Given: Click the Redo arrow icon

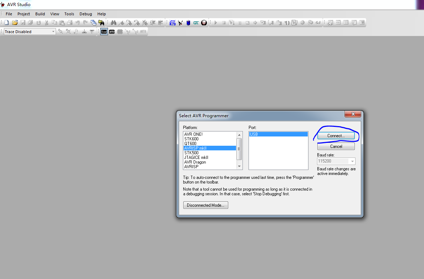Looking at the screenshot, I should [86, 23].
